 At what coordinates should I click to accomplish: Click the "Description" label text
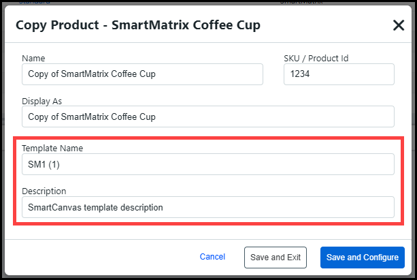(44, 191)
